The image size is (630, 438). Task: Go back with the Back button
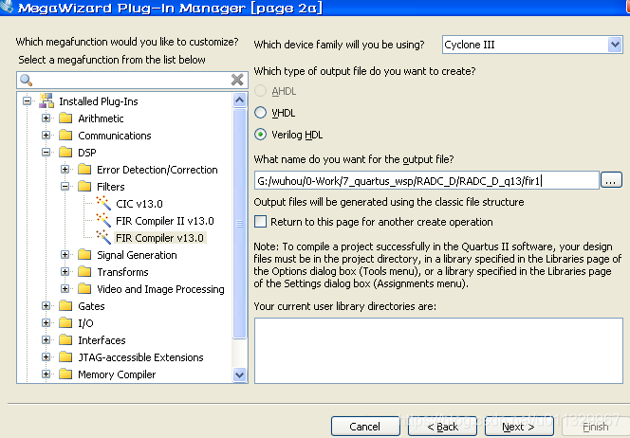click(442, 427)
